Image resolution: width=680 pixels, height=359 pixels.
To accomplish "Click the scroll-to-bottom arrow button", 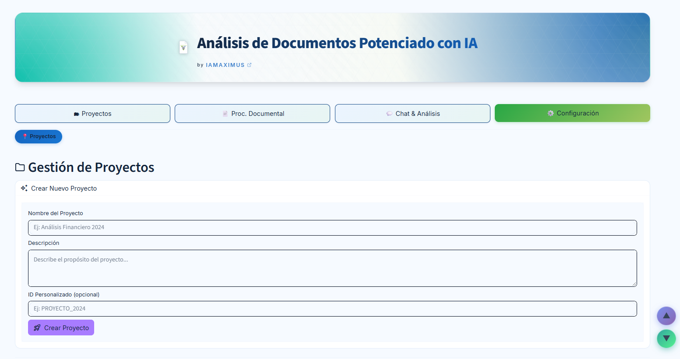I will [x=666, y=338].
